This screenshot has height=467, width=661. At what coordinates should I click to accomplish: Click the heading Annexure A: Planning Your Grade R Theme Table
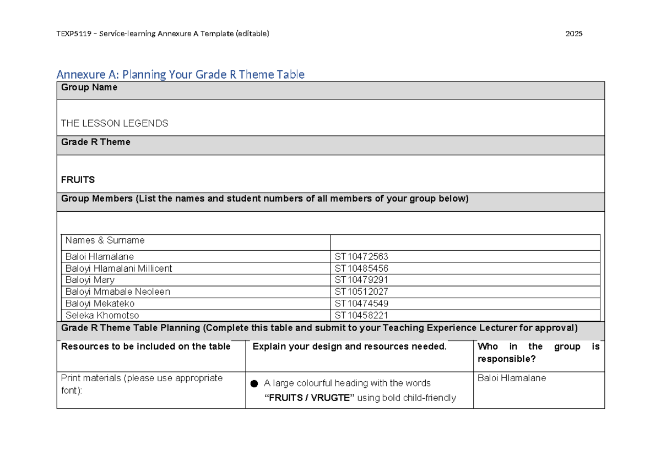point(181,74)
